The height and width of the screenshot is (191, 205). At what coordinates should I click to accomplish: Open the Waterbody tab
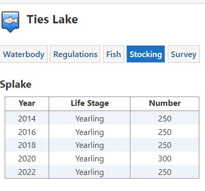[x=24, y=54]
